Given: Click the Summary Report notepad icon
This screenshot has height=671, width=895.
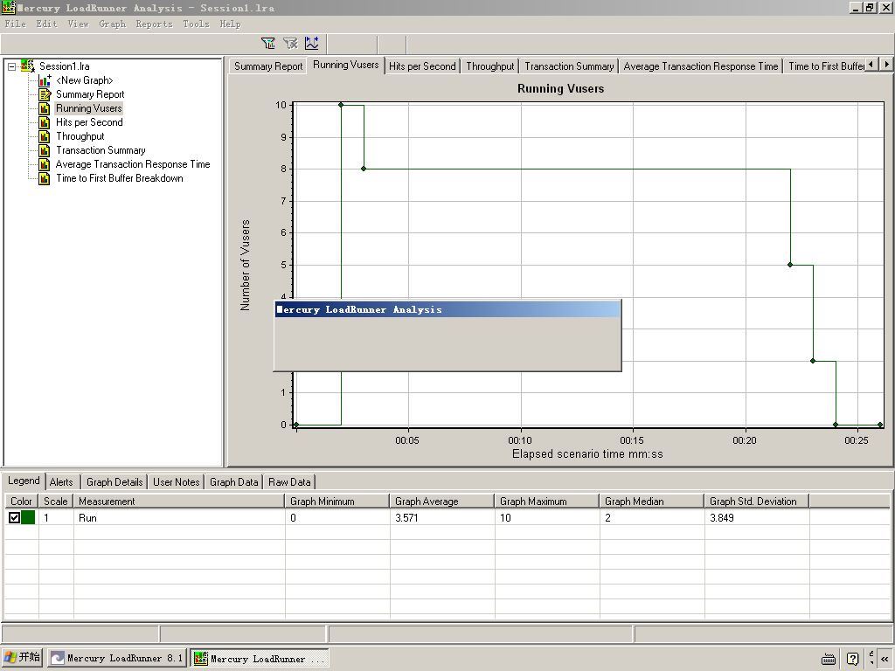Looking at the screenshot, I should click(x=45, y=94).
